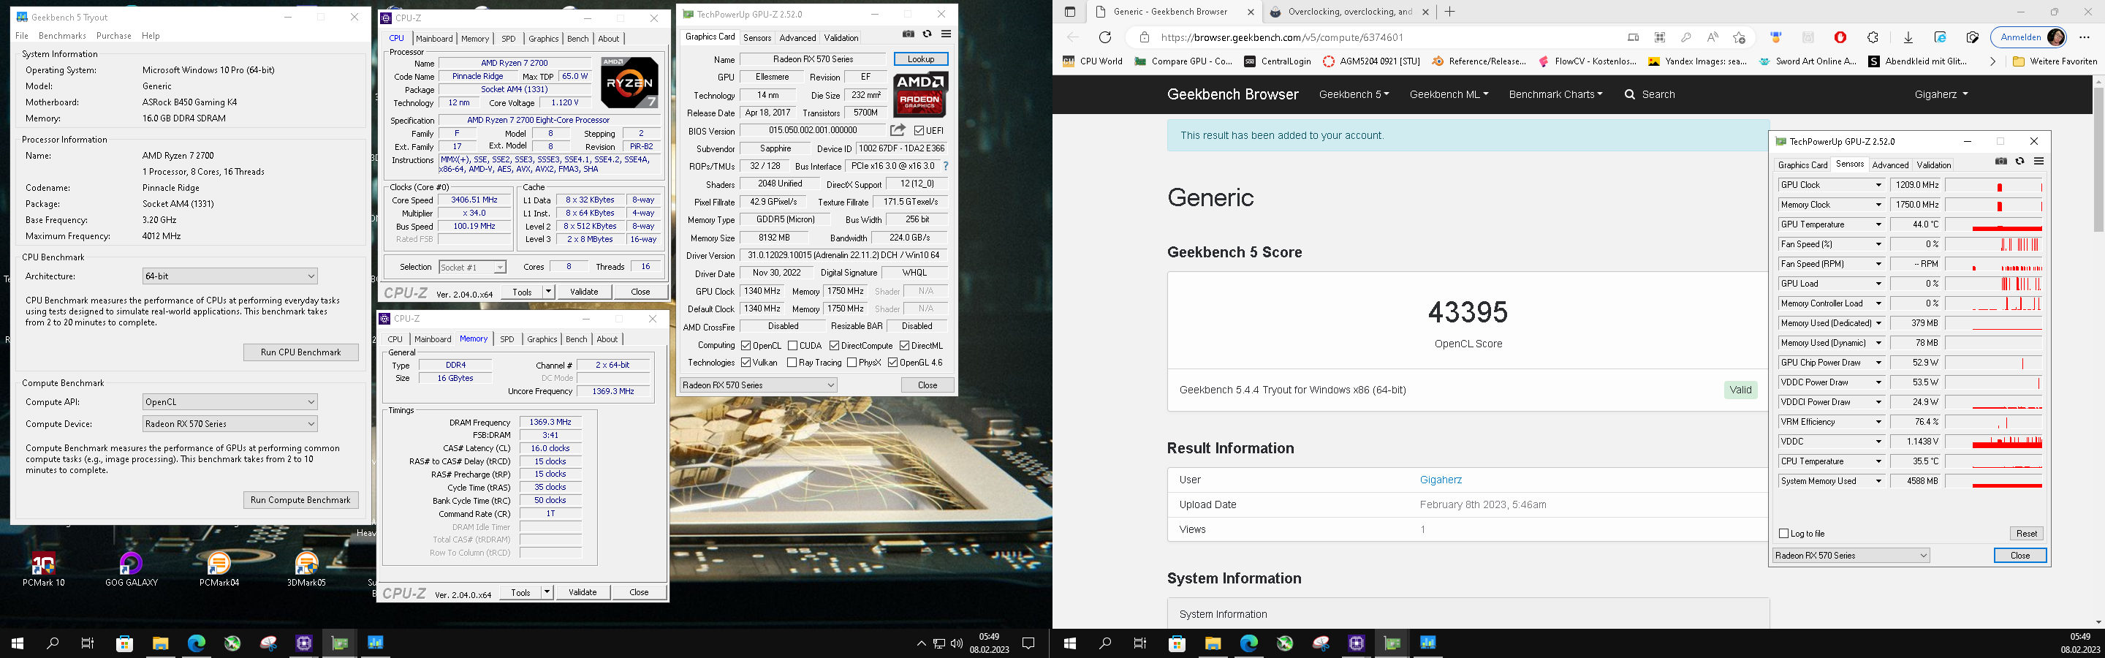Viewport: 2105px width, 658px height.
Task: Expand Gigaherz account dropdown
Action: click(x=1941, y=95)
